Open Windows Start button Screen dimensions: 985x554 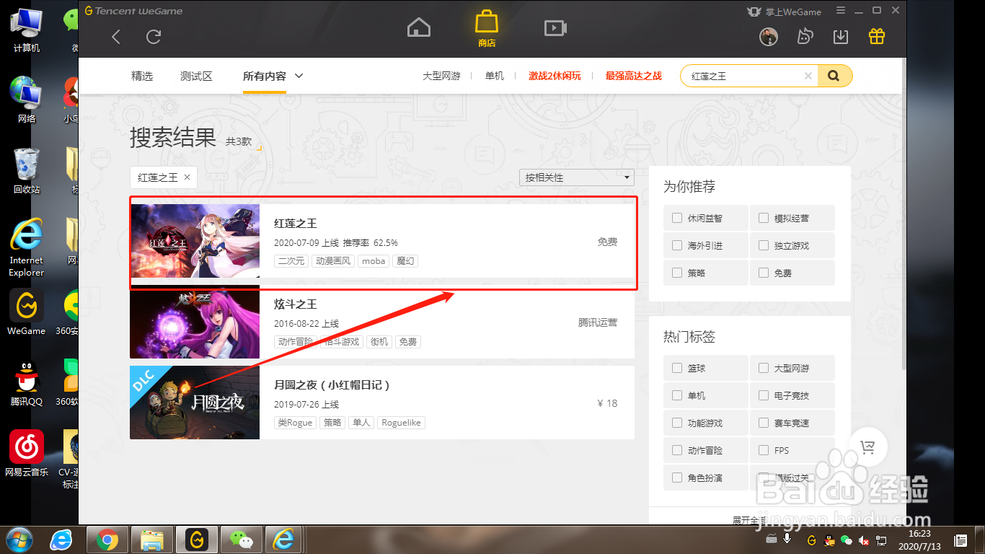pyautogui.click(x=20, y=540)
